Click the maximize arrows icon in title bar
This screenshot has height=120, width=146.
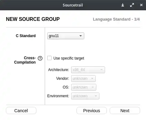coord(132,5)
